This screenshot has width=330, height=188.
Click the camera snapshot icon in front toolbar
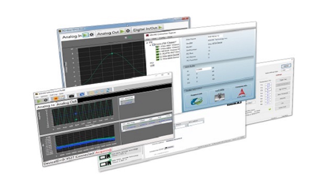(71, 96)
